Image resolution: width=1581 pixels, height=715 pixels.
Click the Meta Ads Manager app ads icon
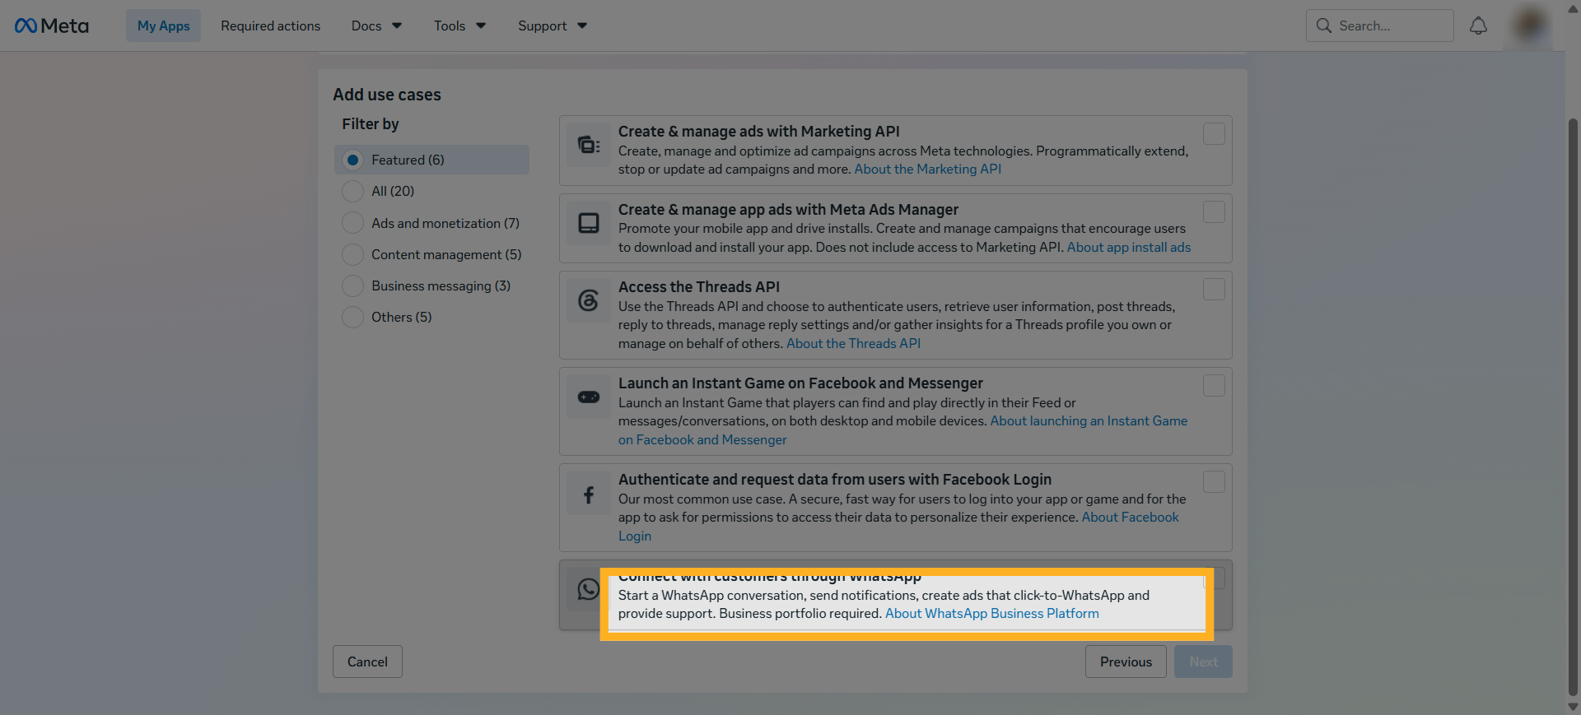tap(589, 223)
